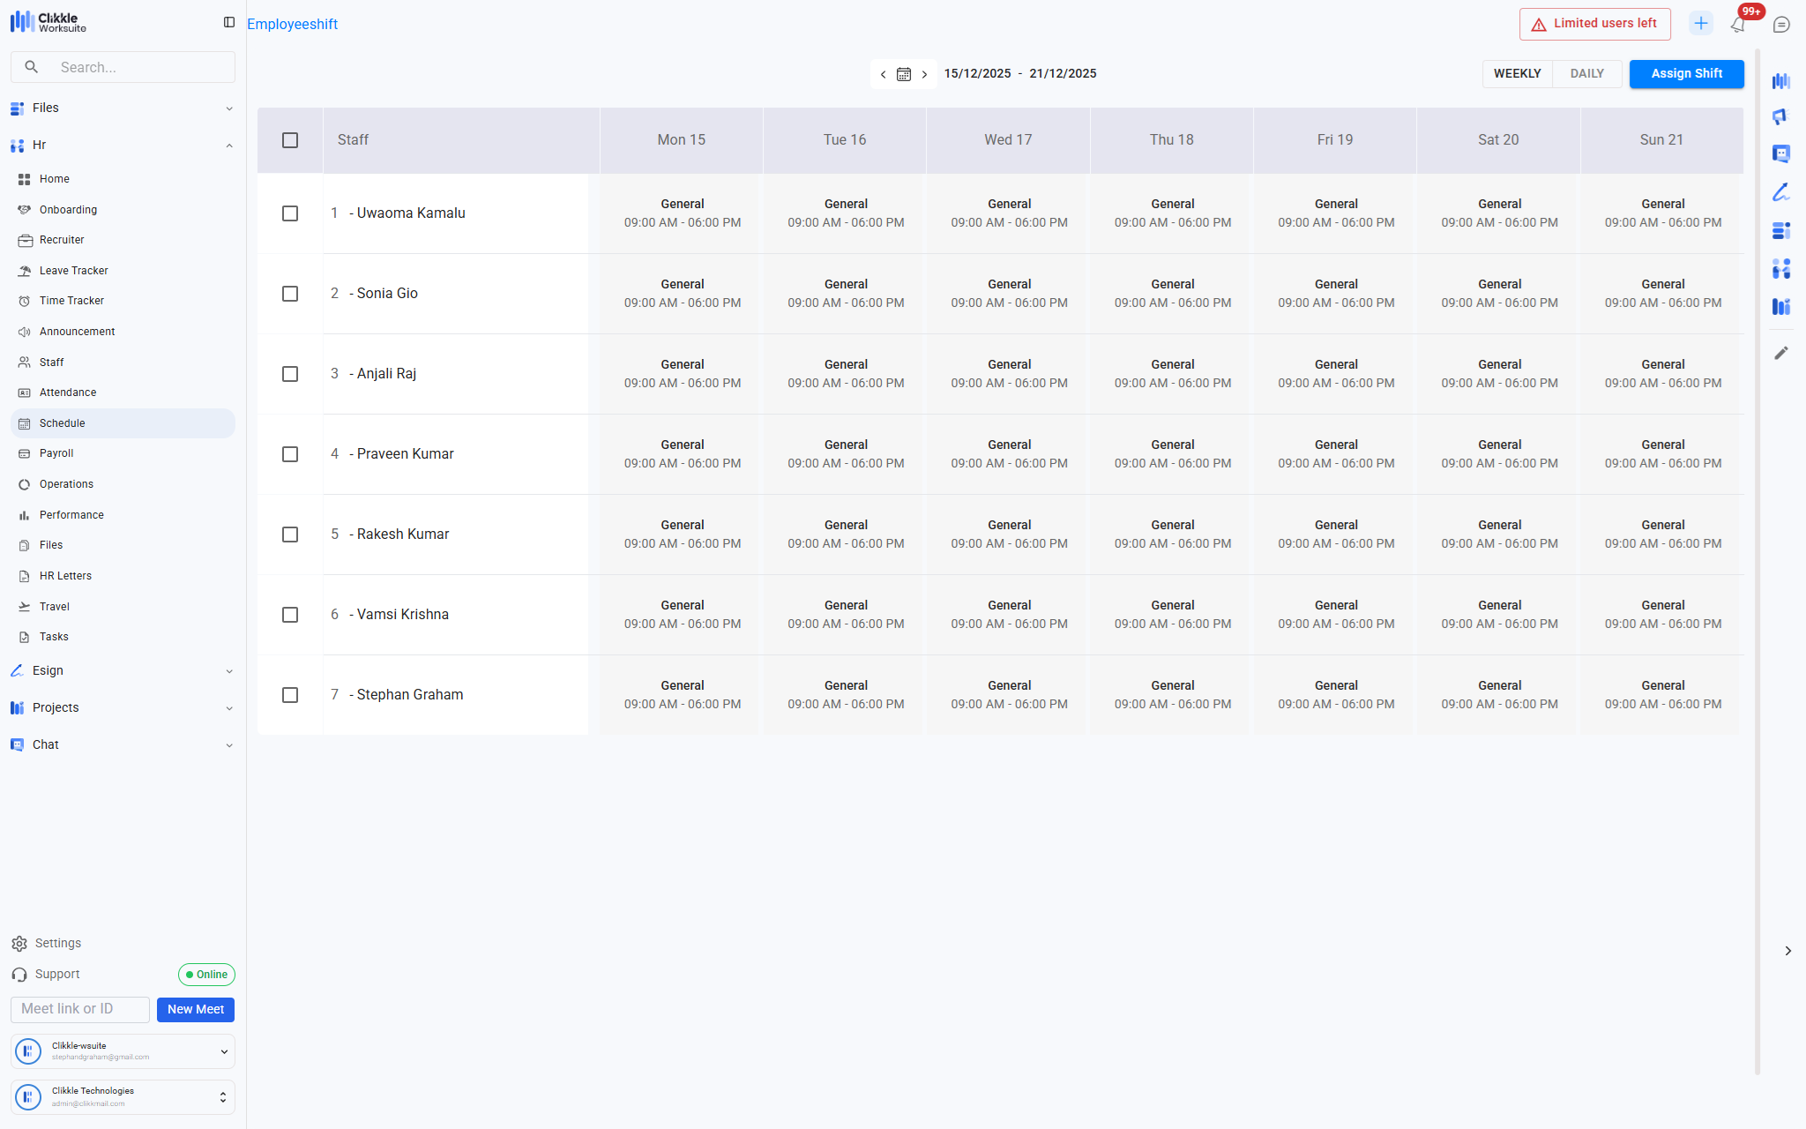Click the pencil edit icon in the right rail
The image size is (1806, 1129).
click(x=1780, y=353)
